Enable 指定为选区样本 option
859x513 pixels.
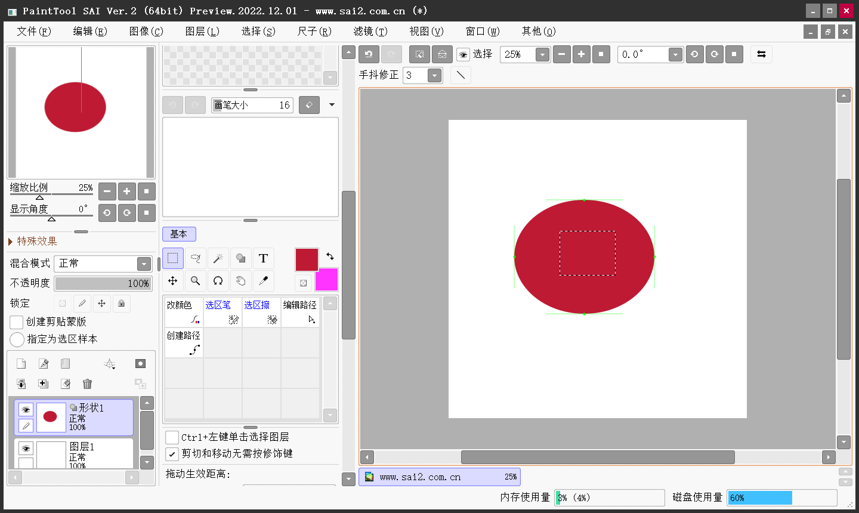coord(17,339)
